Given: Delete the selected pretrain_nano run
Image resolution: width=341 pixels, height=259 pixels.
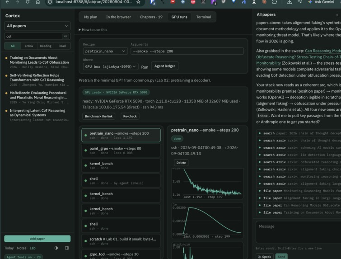Looking at the screenshot, I should pos(181,163).
